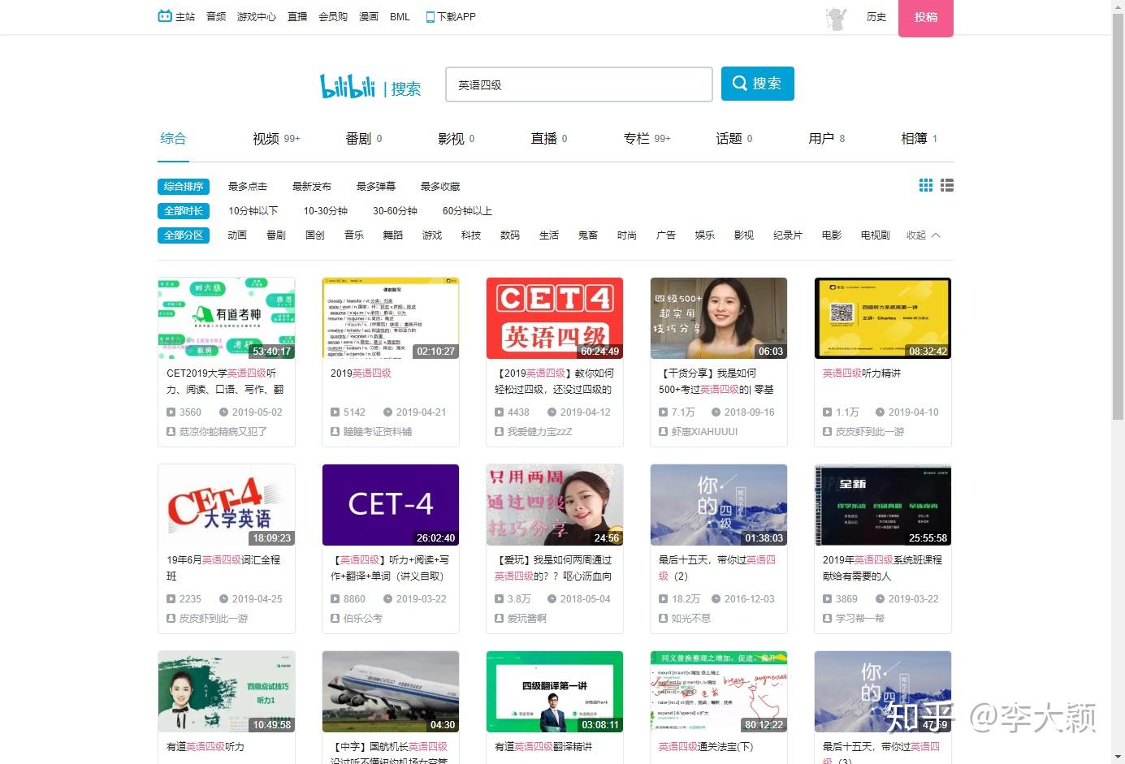Open 音频 in top navigation
Image resolution: width=1125 pixels, height=764 pixels.
coord(216,17)
